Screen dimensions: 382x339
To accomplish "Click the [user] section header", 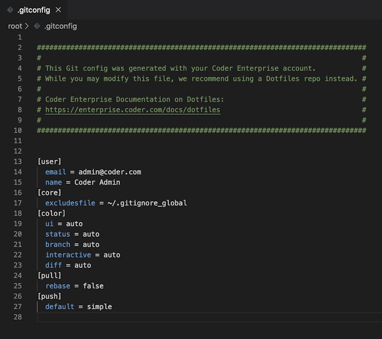I will coord(49,161).
